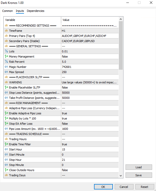Screen dimensions: 156x191
Task: Click the string icon beside Primary Pairs
Action: (x=6, y=36)
